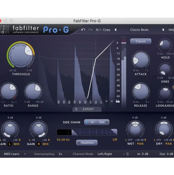This screenshot has width=174, height=175.
Task: Enable the Audition button
Action: tap(87, 143)
